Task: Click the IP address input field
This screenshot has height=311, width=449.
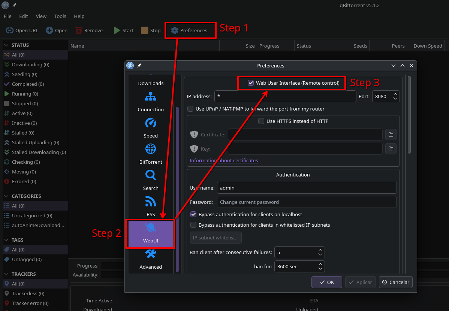Action: coord(285,96)
